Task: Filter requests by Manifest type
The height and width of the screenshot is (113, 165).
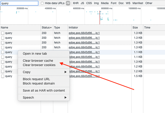Action: point(138,3)
